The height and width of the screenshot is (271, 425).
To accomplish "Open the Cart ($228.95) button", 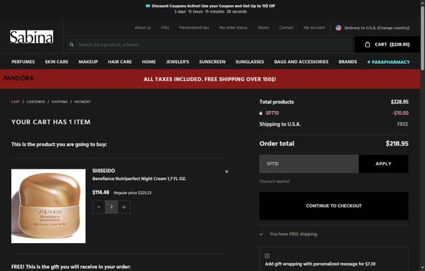I will pos(387,45).
